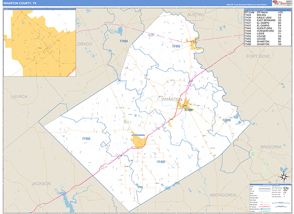Click the 'WHARTON COUNTY, TX' title text
The height and width of the screenshot is (214, 294).
(x=20, y=3)
